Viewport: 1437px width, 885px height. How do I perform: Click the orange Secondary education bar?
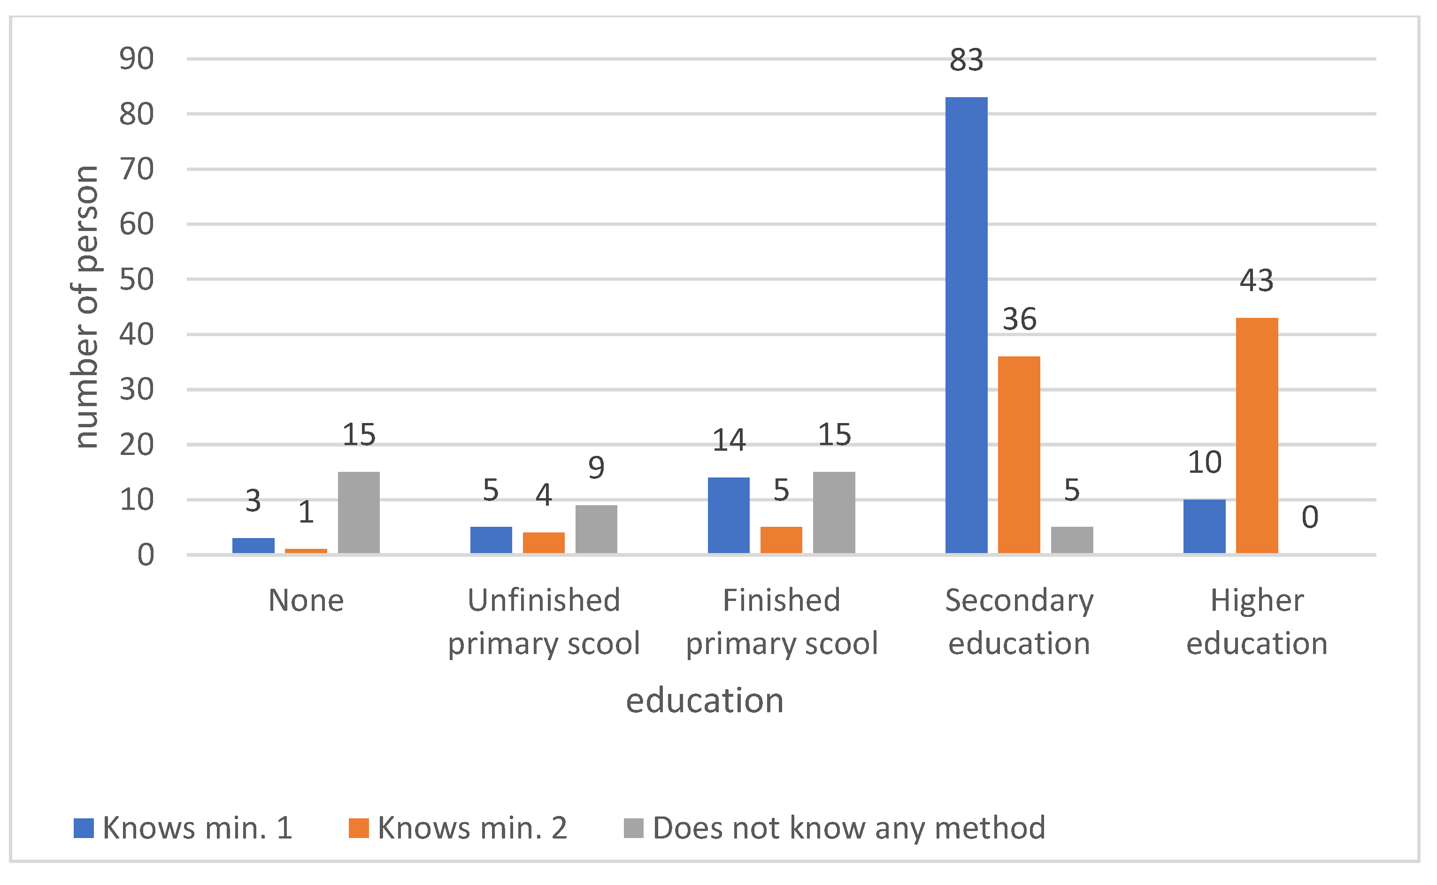(x=1019, y=455)
